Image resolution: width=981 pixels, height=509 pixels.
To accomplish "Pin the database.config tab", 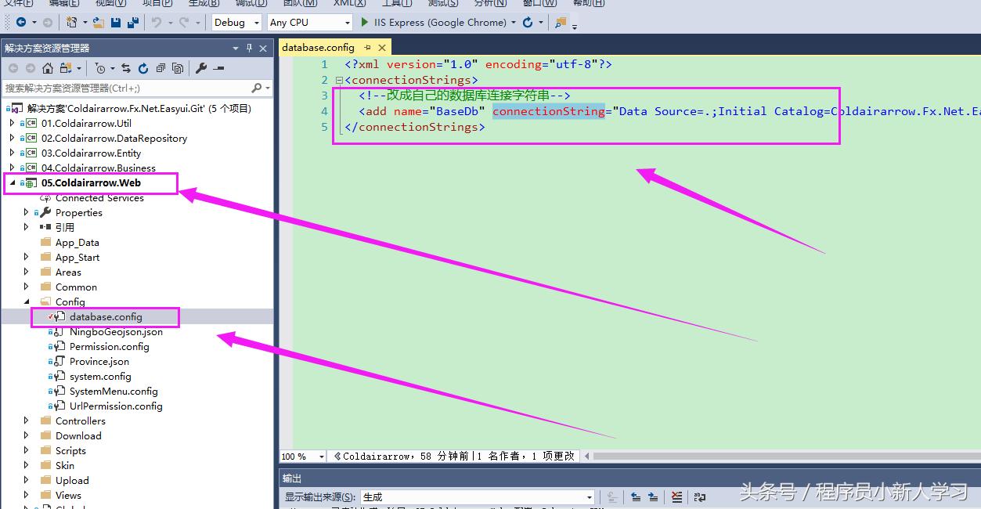I will [367, 48].
